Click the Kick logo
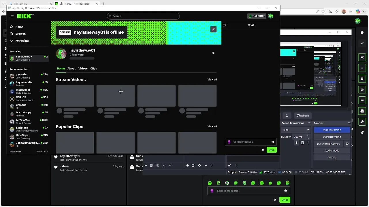Image resolution: width=369 pixels, height=207 pixels. (25, 16)
